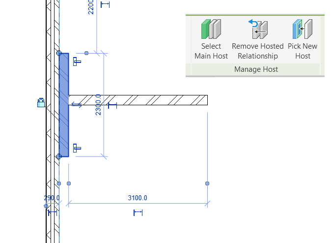Click bottom end grip of selected wall
332x243 pixels.
pos(59,156)
